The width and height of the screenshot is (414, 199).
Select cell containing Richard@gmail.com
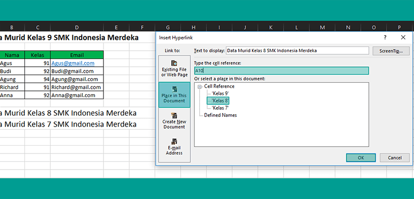click(77, 87)
